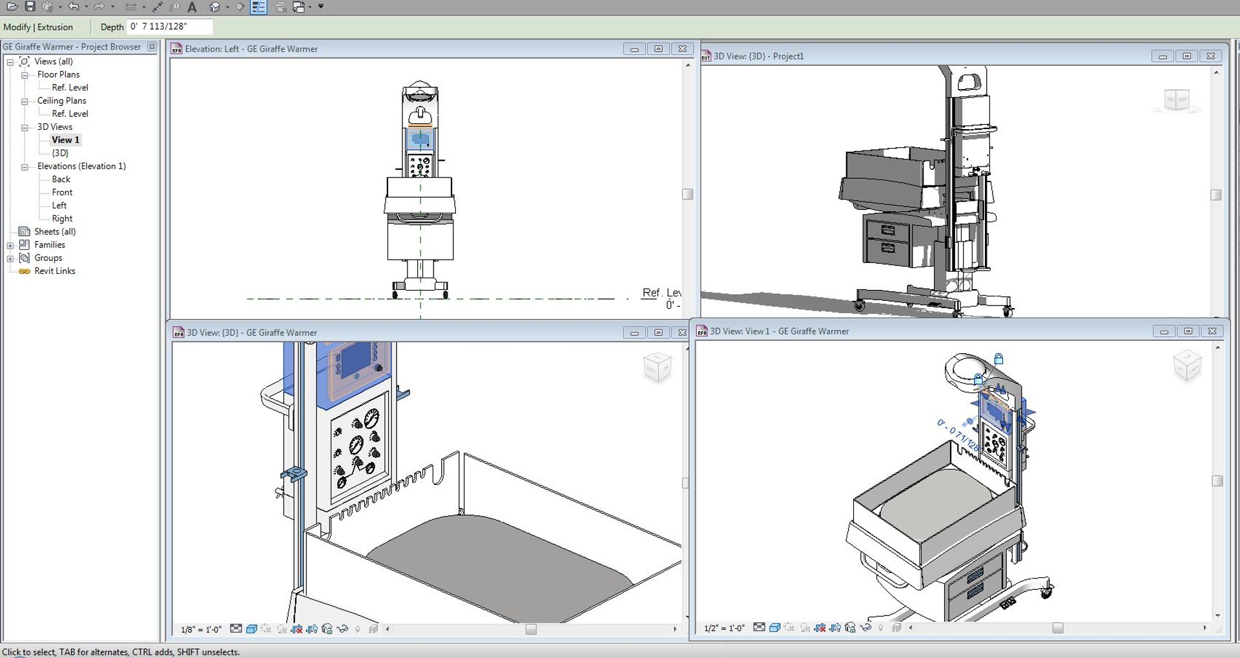Open Detail Level icon in 3D View {3D} Giraffe Warmer window

pyautogui.click(x=236, y=628)
